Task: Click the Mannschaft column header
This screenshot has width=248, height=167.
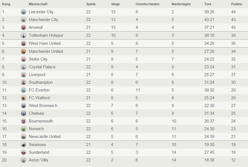Action: [x=38, y=4]
